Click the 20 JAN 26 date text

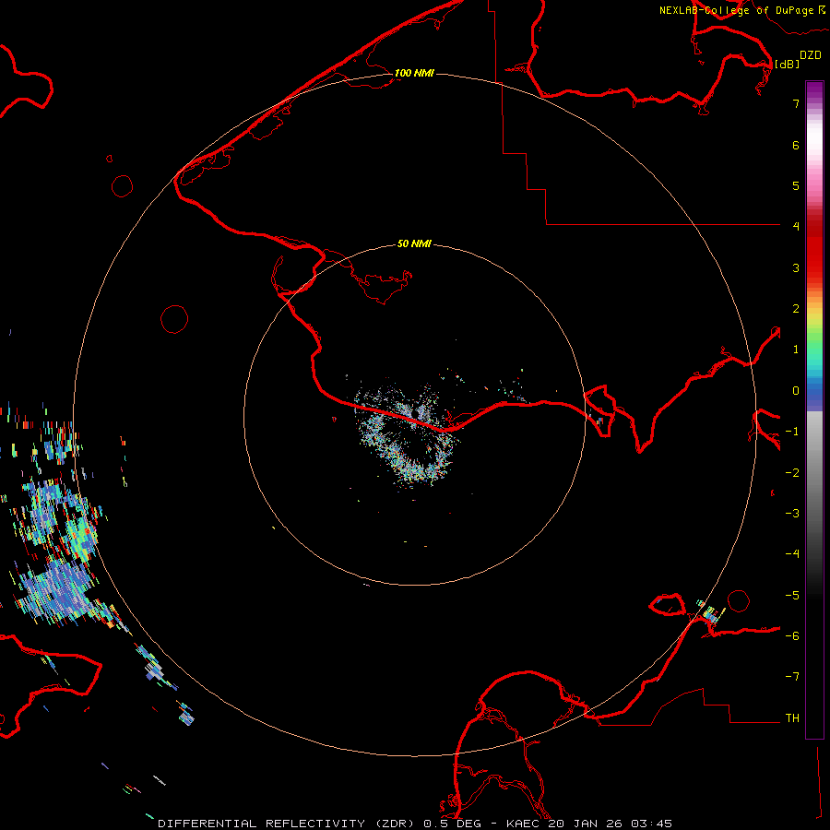tap(587, 824)
